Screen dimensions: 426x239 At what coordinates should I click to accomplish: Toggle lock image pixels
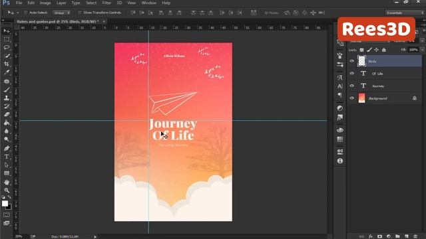(369, 50)
